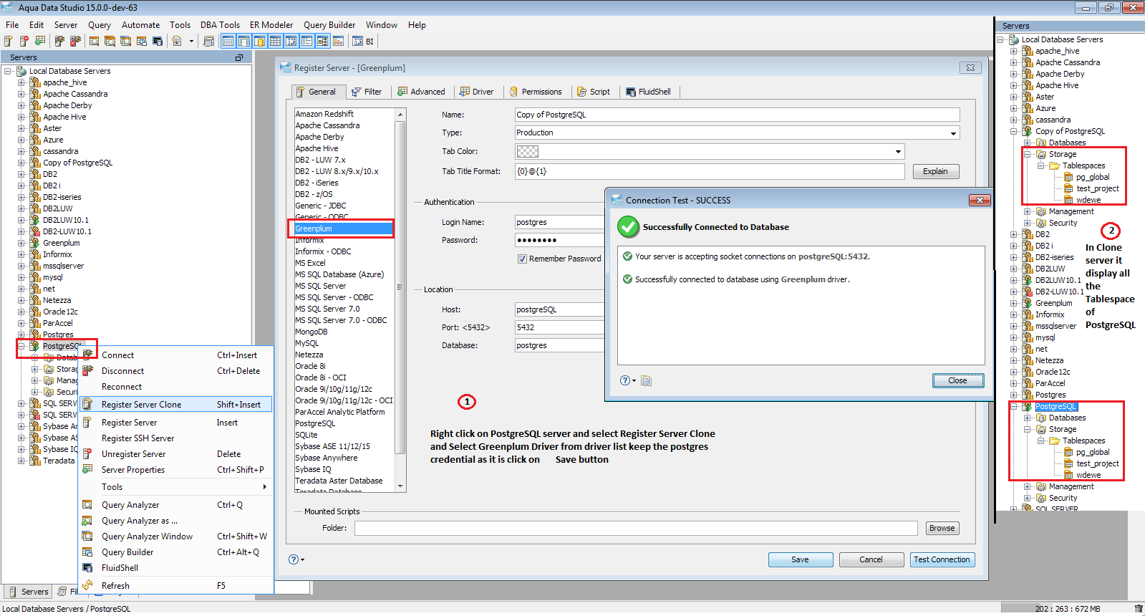Image resolution: width=1145 pixels, height=616 pixels.
Task: Open the ER Modeler menu
Action: tap(271, 25)
